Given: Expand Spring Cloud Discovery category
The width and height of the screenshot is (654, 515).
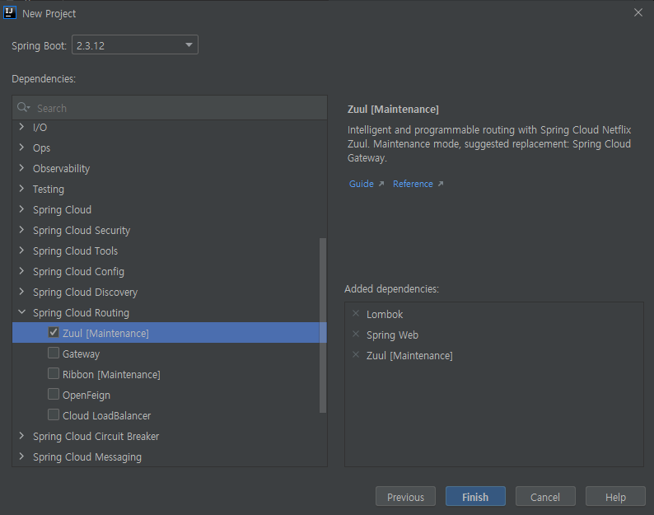Looking at the screenshot, I should (x=21, y=292).
